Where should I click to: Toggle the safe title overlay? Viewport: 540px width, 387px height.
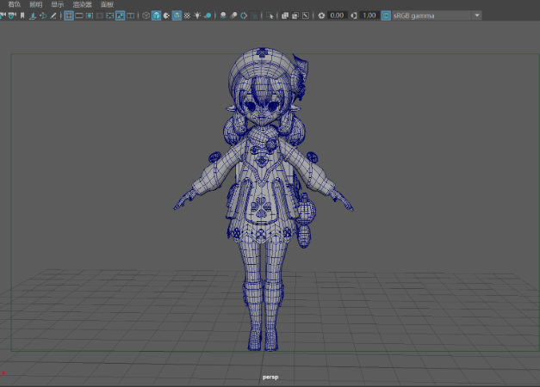[x=131, y=15]
